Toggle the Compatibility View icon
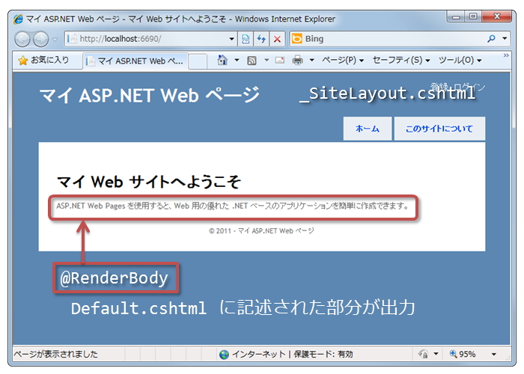524x374 pixels. tap(246, 39)
